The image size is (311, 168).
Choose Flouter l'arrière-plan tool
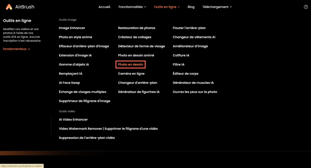(189, 28)
